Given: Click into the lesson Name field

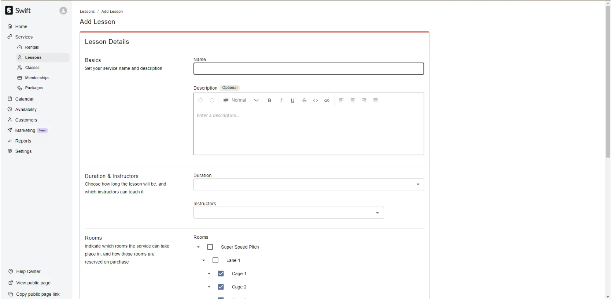Looking at the screenshot, I should point(309,69).
